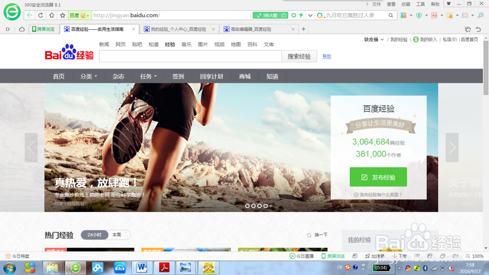Open the Adobe PDF icon in the taskbar
The height and width of the screenshot is (275, 489).
coord(164,268)
